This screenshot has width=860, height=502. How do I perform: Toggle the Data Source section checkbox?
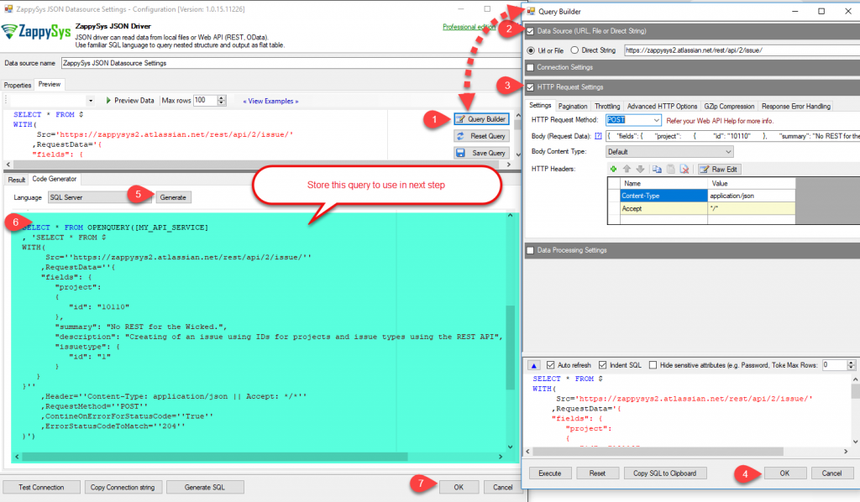click(530, 31)
